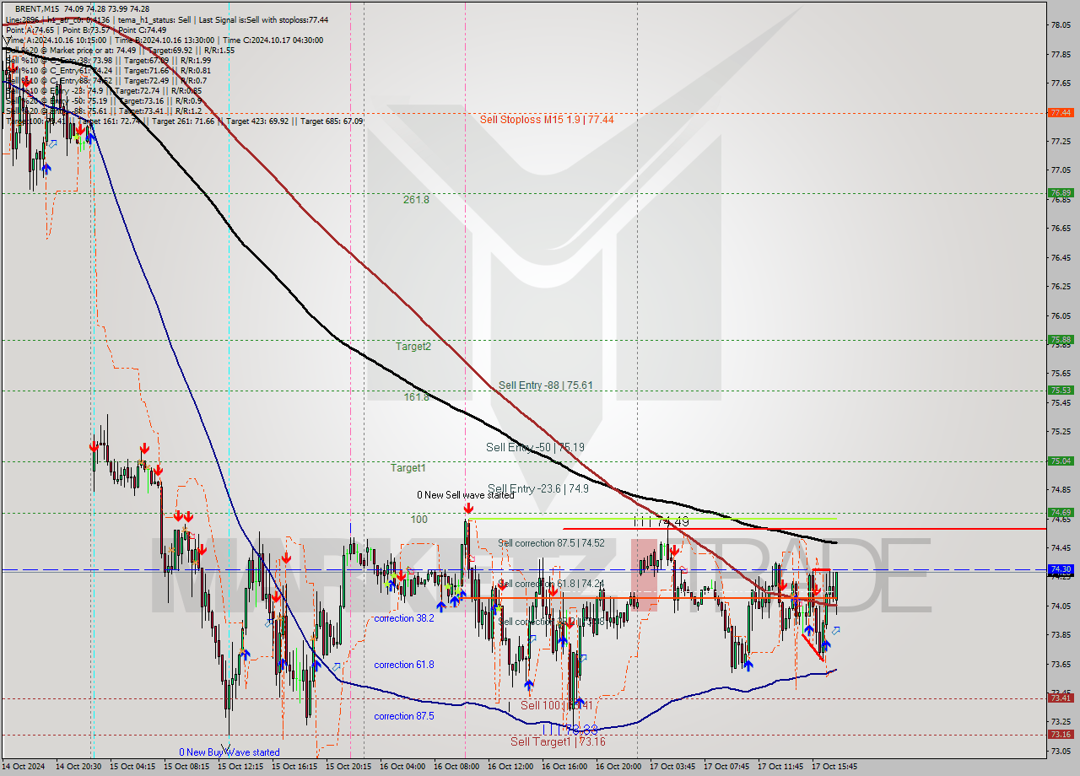Click the '| | | 74.49' label
Viewport: 1080px width, 776px height.
coord(661,522)
